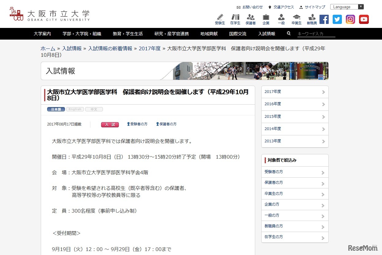Select the 受験生 pencil icon
Image resolution: width=382 pixels, height=255 pixels.
[220, 19]
